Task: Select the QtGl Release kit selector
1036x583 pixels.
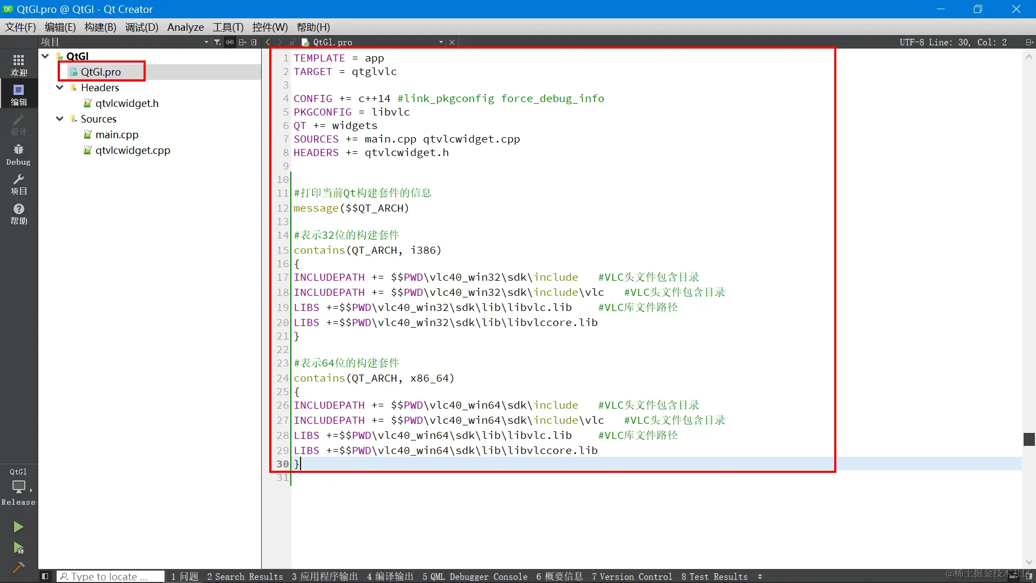Action: coord(18,487)
